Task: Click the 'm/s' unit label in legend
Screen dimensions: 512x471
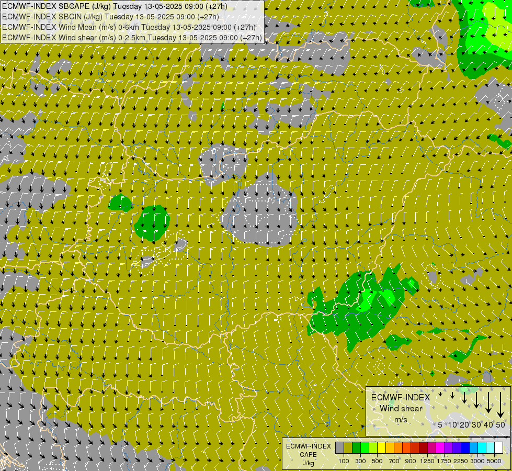Action: [x=401, y=419]
